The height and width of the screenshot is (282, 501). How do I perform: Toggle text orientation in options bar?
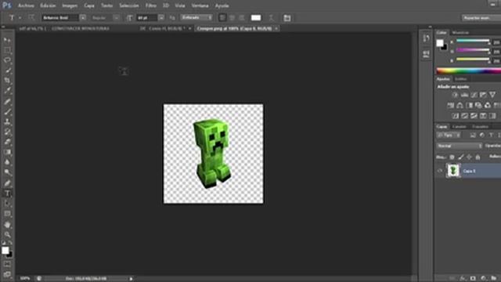coord(31,17)
